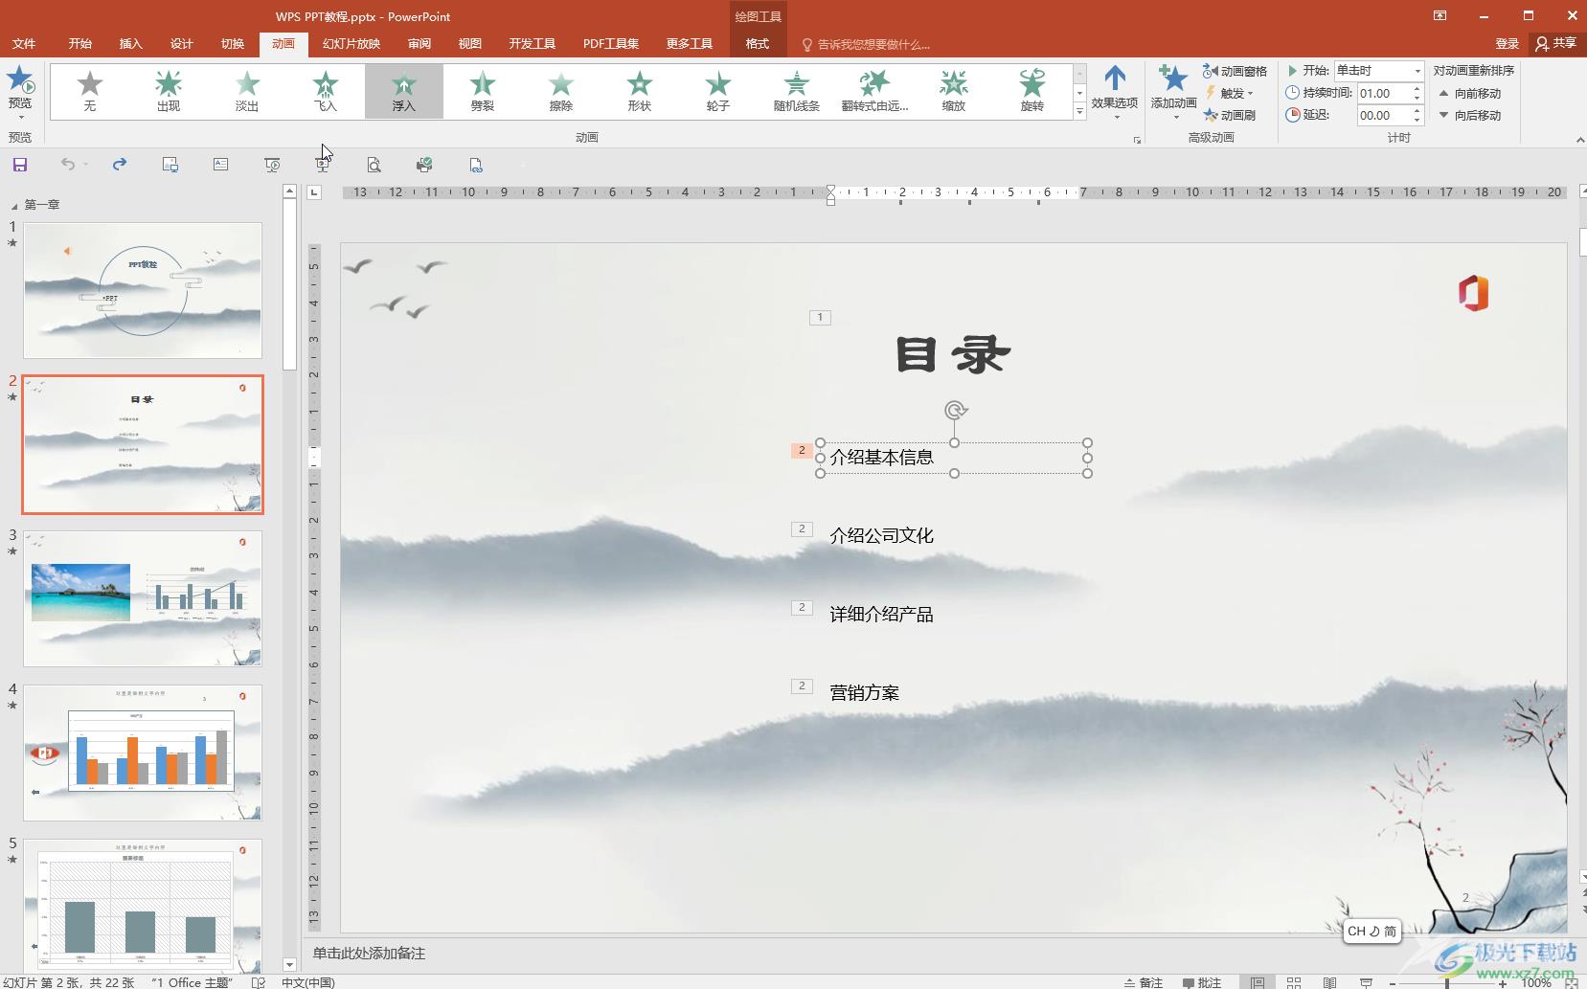Viewport: 1587px width, 989px height.
Task: Click the slideshow from beginning icon
Action: point(273,165)
